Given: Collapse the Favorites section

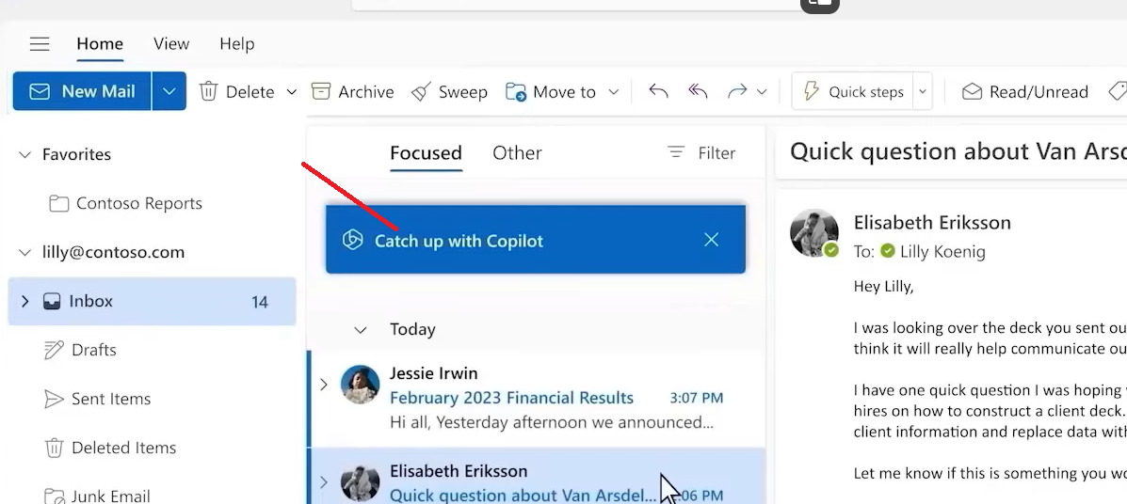Looking at the screenshot, I should (x=25, y=154).
